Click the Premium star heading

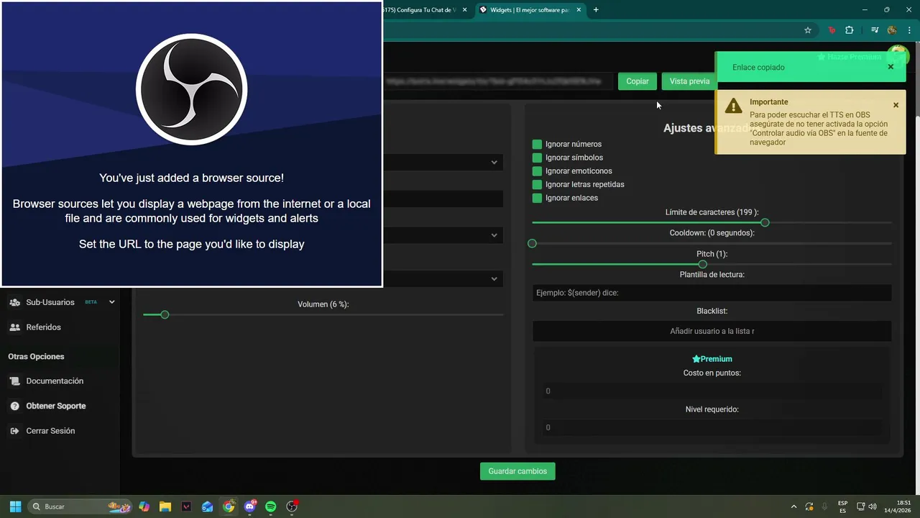[x=712, y=359]
